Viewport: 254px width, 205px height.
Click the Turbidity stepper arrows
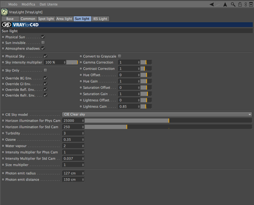click(x=83, y=133)
